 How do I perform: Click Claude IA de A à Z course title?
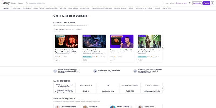tap(65, 51)
